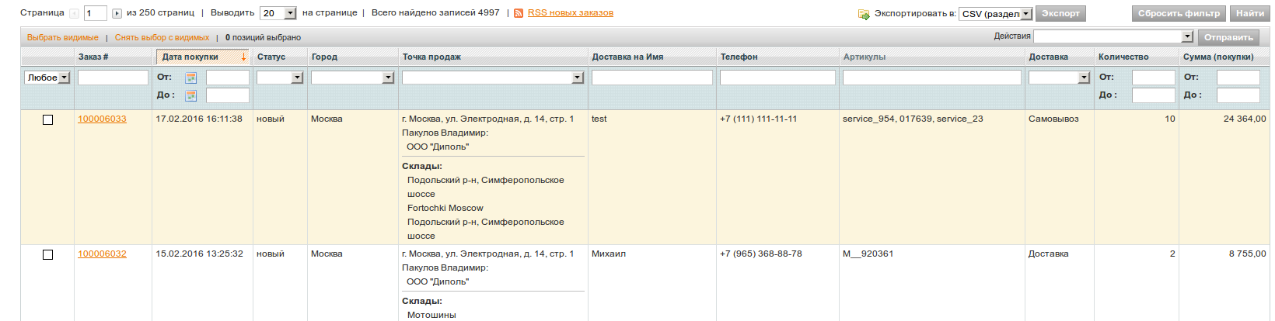
Task: Tick the checkbox for order 100006032
Action: point(47,254)
